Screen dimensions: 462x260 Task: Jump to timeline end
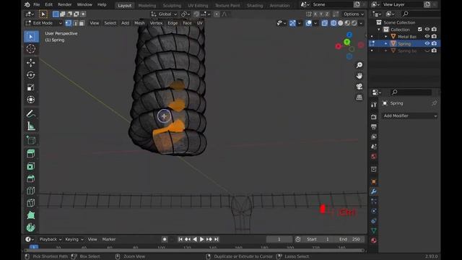[217, 239]
